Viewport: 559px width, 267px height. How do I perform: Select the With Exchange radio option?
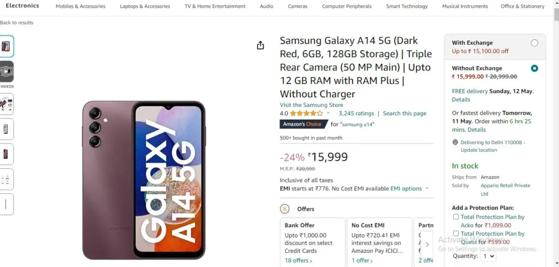pyautogui.click(x=534, y=43)
